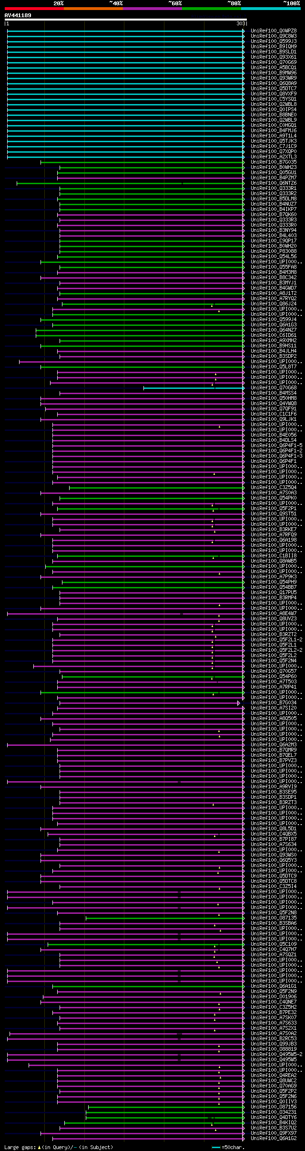Select label UniRef100_B2RC53
This screenshot has height=1151, width=305.
(x=274, y=1038)
